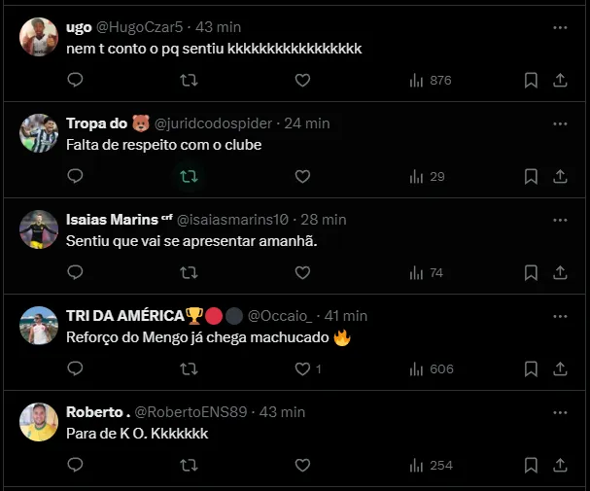This screenshot has width=590, height=491.
Task: Open more options menu on Tropa do tweet
Action: [x=560, y=123]
